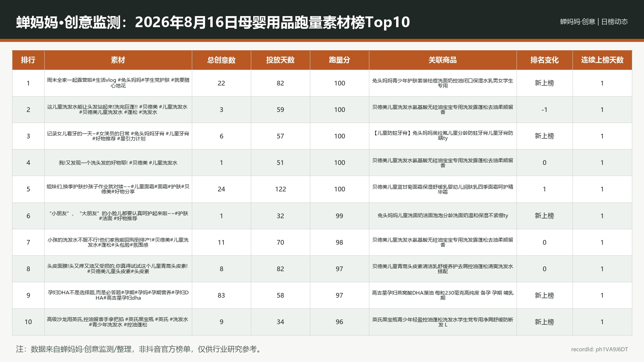Click 新上榜 in the rank 6 row

click(x=544, y=216)
